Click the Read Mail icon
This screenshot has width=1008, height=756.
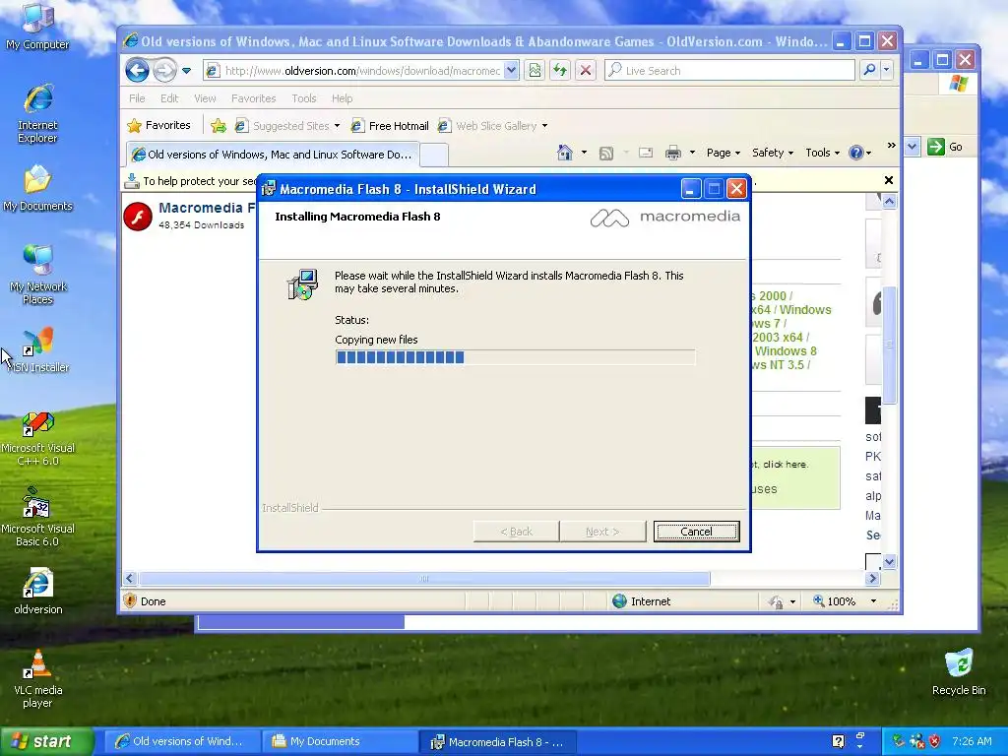click(646, 153)
